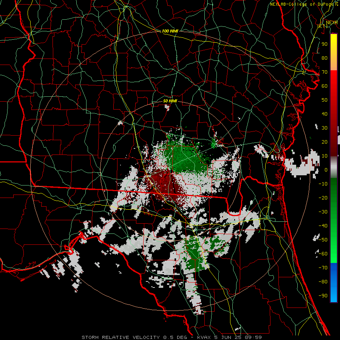Click the 09:59 timestamp in the caption
The height and width of the screenshot is (340, 340).
(254, 337)
